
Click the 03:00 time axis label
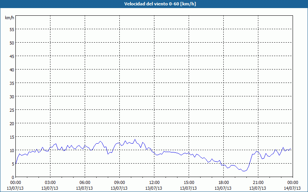point(50,183)
